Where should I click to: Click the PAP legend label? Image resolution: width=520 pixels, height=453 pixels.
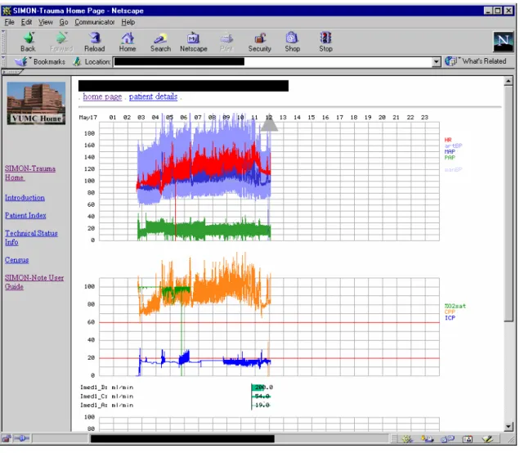click(450, 158)
